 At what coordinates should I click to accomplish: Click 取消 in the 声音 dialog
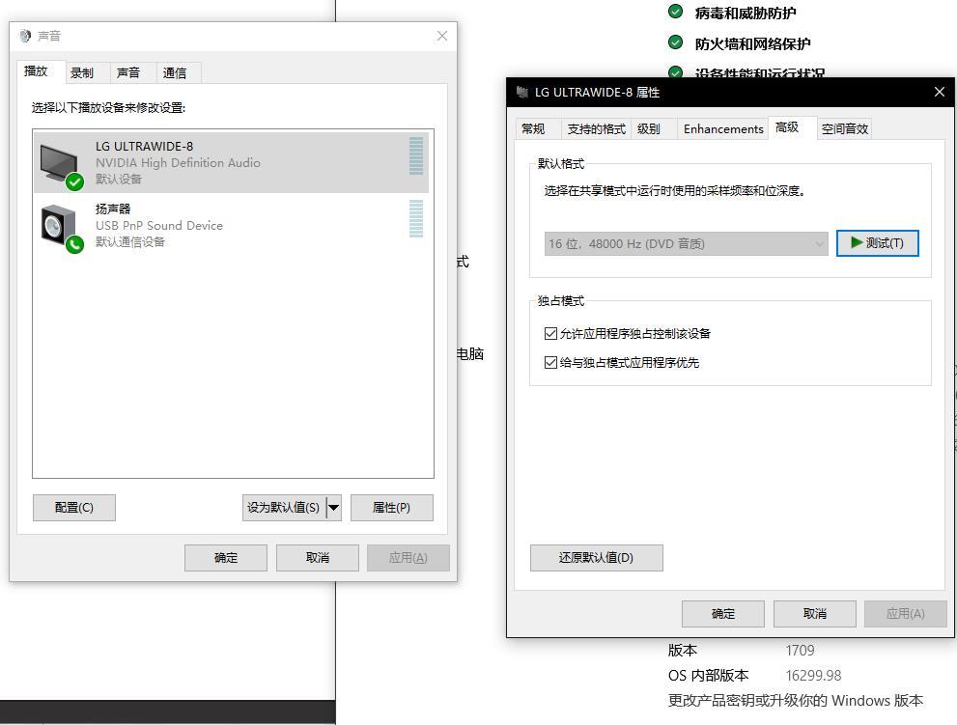(318, 558)
